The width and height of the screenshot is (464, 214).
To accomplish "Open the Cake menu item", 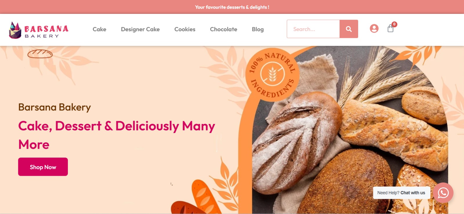I will (99, 29).
